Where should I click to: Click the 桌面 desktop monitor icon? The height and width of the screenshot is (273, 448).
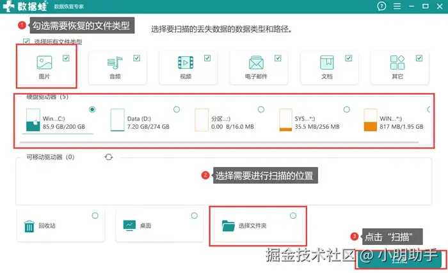pos(129,225)
